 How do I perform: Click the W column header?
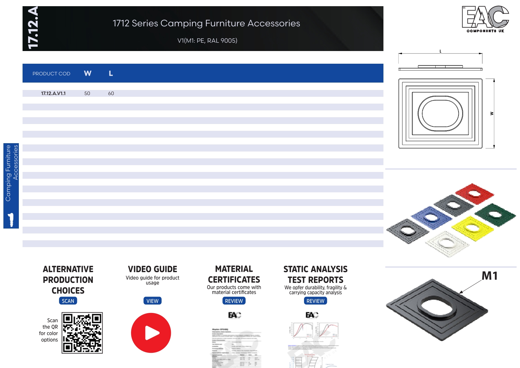pos(88,73)
